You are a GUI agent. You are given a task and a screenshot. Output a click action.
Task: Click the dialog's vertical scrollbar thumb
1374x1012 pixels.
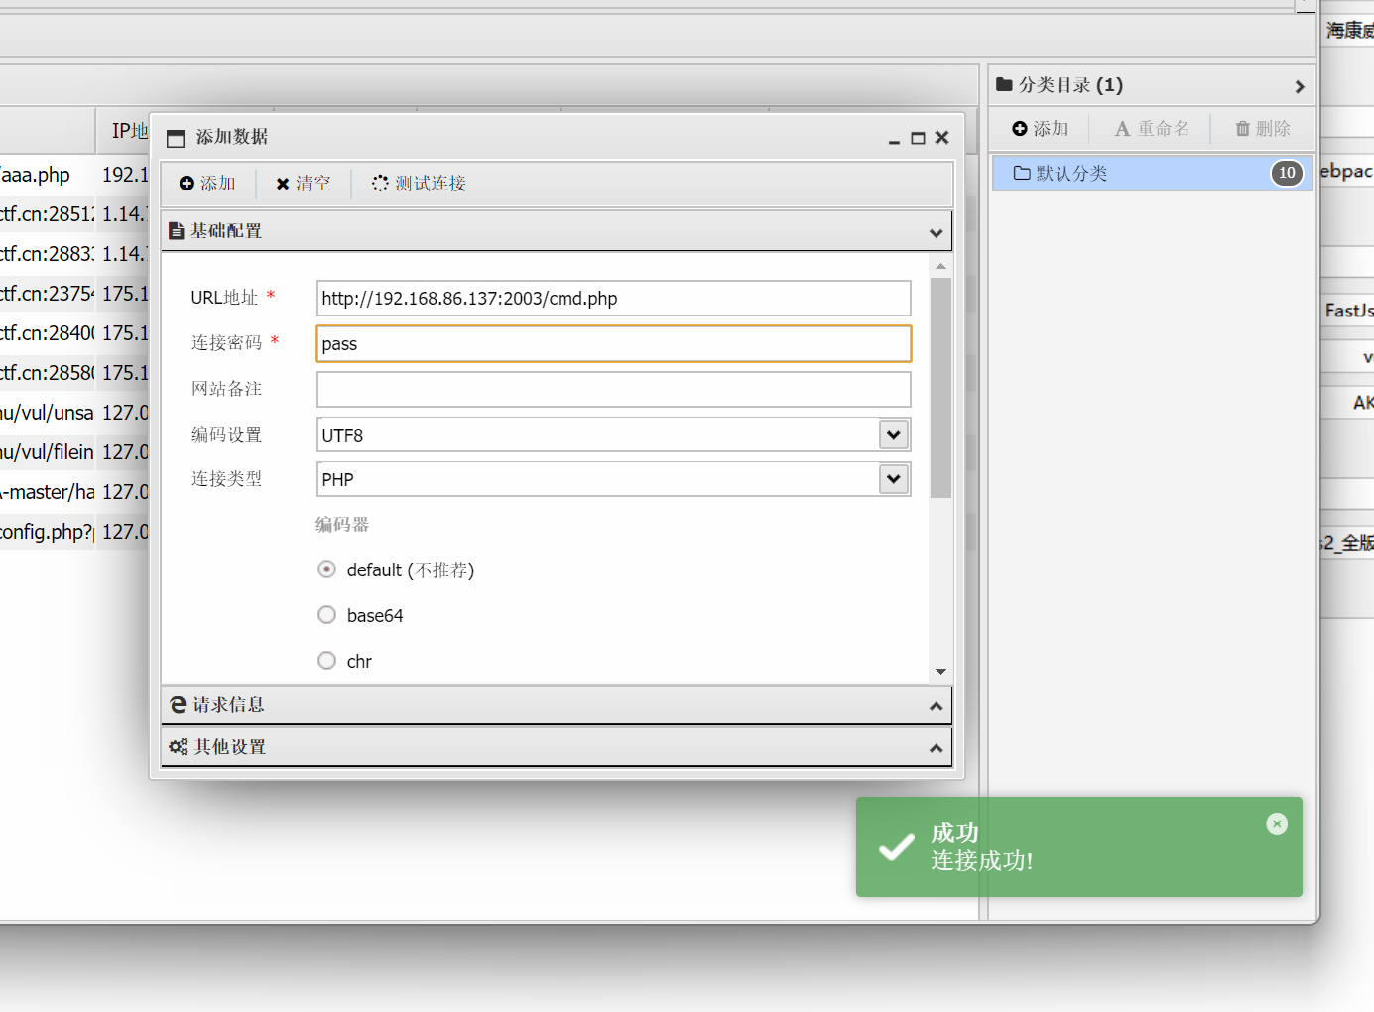pyautogui.click(x=940, y=387)
